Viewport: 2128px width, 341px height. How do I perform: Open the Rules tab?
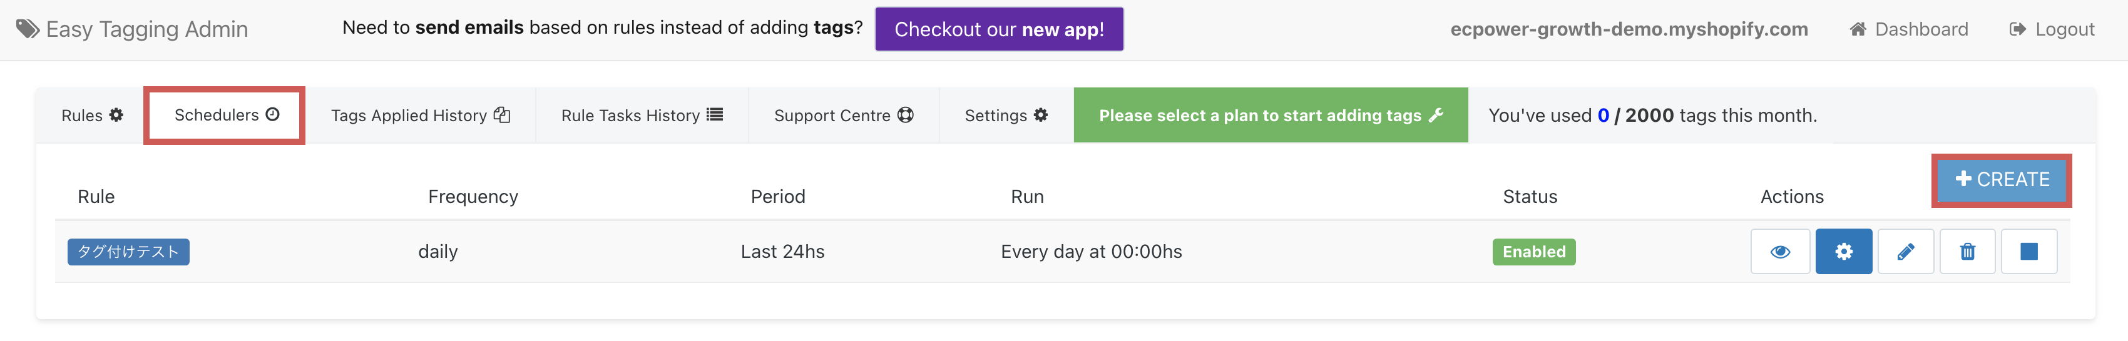pos(92,116)
